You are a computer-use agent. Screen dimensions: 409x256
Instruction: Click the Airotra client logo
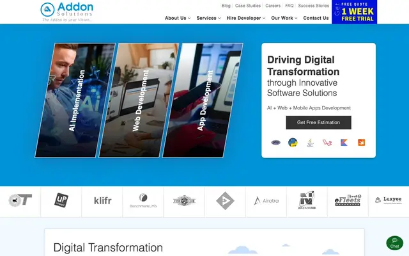(x=266, y=200)
